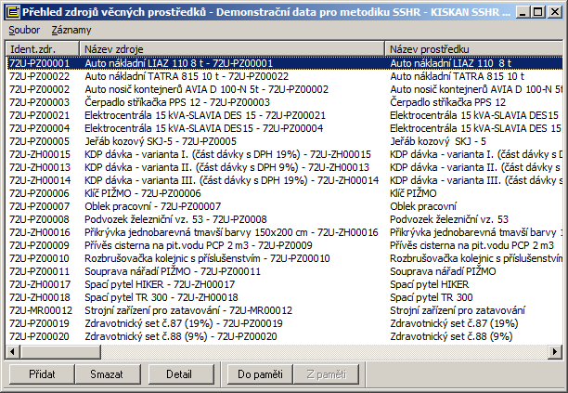Image resolution: width=568 pixels, height=393 pixels.
Task: Click 'Čerpadlo stříkačka PPS 12 - 72U-PZ00003'
Action: click(177, 102)
